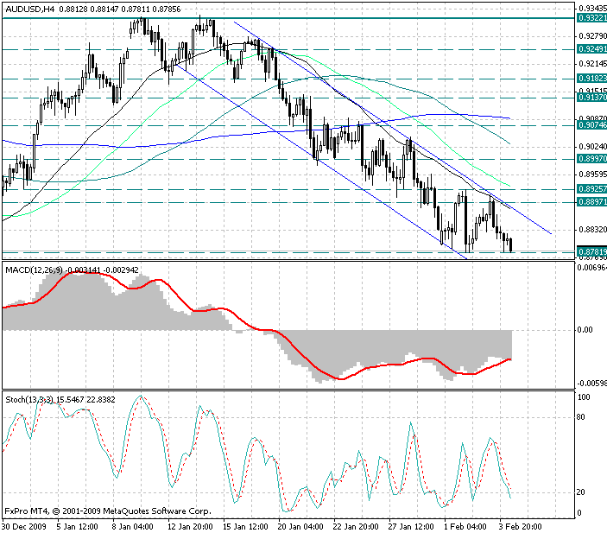Click the MACD 0.00 zero level value
607x533 pixels.
click(x=585, y=330)
